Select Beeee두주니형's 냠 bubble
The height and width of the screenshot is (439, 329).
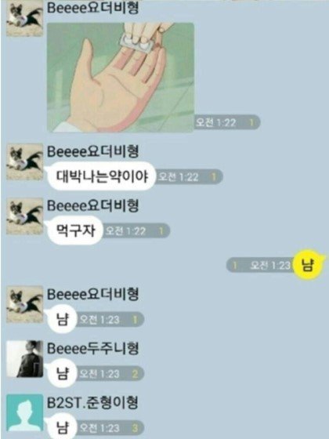63,373
